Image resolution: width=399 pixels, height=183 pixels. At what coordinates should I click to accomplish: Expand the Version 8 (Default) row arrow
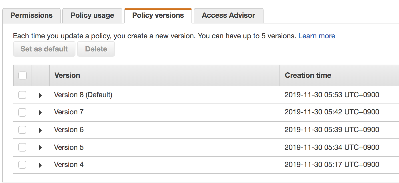[x=40, y=96]
